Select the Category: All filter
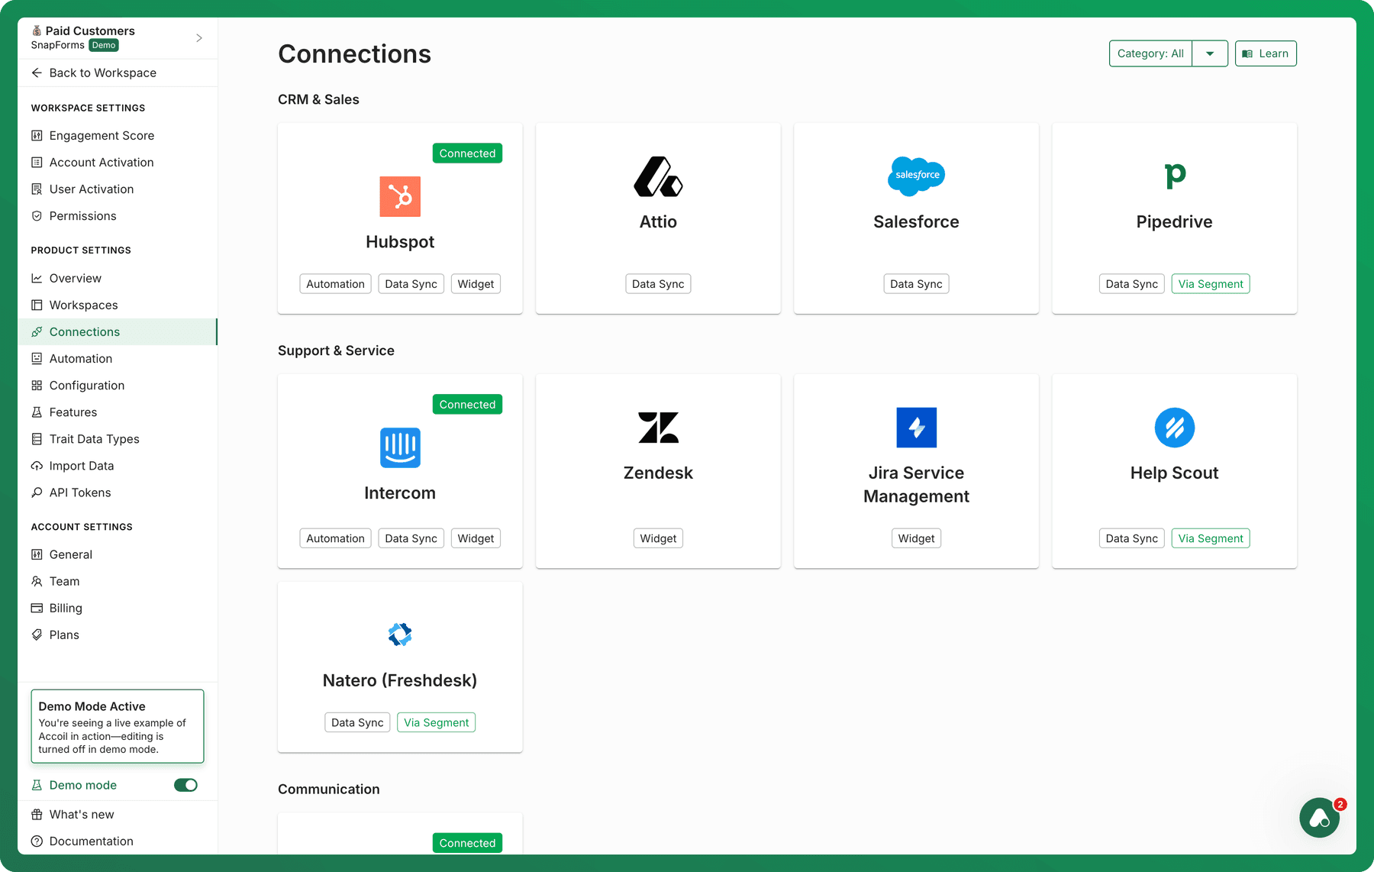 point(1150,53)
